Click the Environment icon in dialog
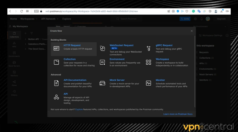The width and height of the screenshot is (238, 132). [x=102, y=62]
